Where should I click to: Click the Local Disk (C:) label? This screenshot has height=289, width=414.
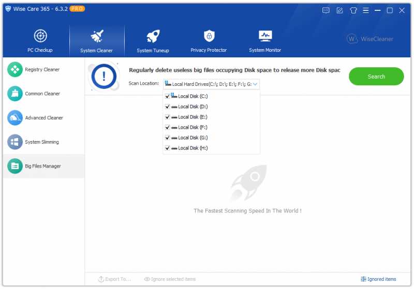[193, 96]
